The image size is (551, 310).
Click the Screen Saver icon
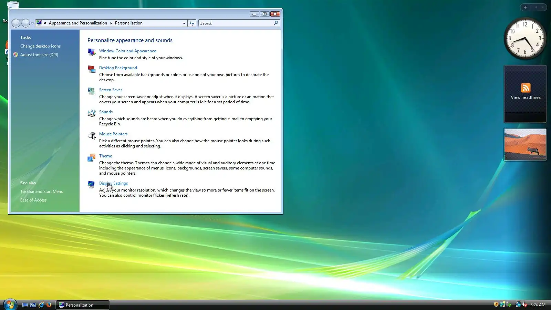pos(91,91)
